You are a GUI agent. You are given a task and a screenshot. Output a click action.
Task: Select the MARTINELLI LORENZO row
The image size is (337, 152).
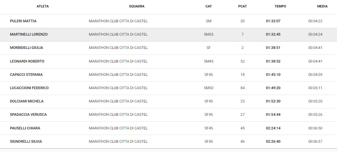pyautogui.click(x=168, y=34)
